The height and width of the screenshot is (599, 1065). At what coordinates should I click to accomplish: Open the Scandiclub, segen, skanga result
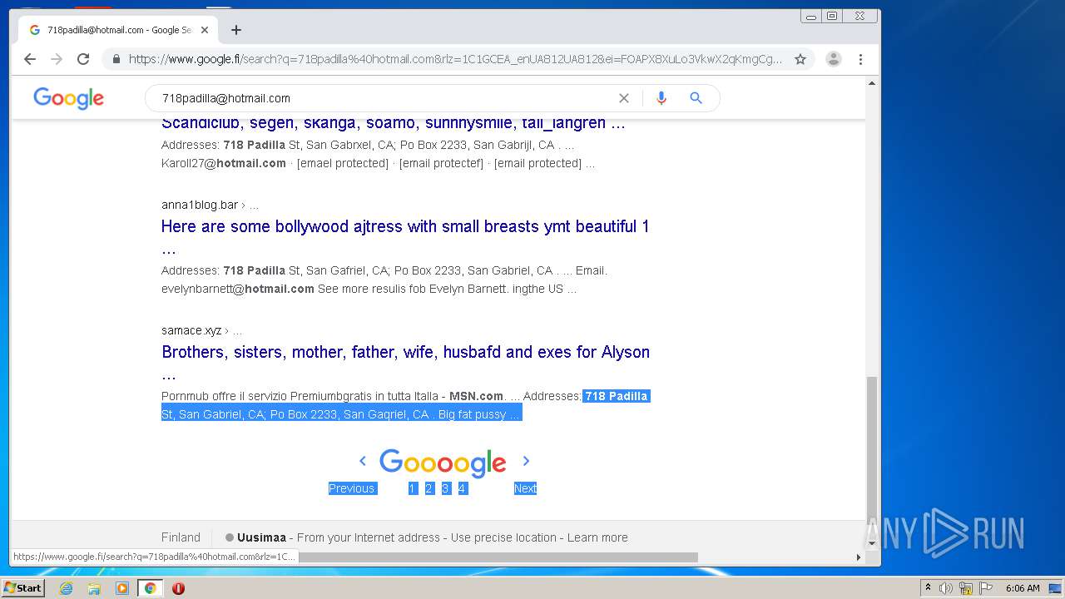click(393, 123)
